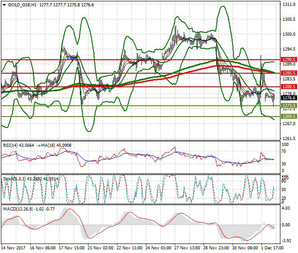The image size is (298, 253).
Task: Click the 4.03 MACD scale value
Action: click(x=286, y=208)
